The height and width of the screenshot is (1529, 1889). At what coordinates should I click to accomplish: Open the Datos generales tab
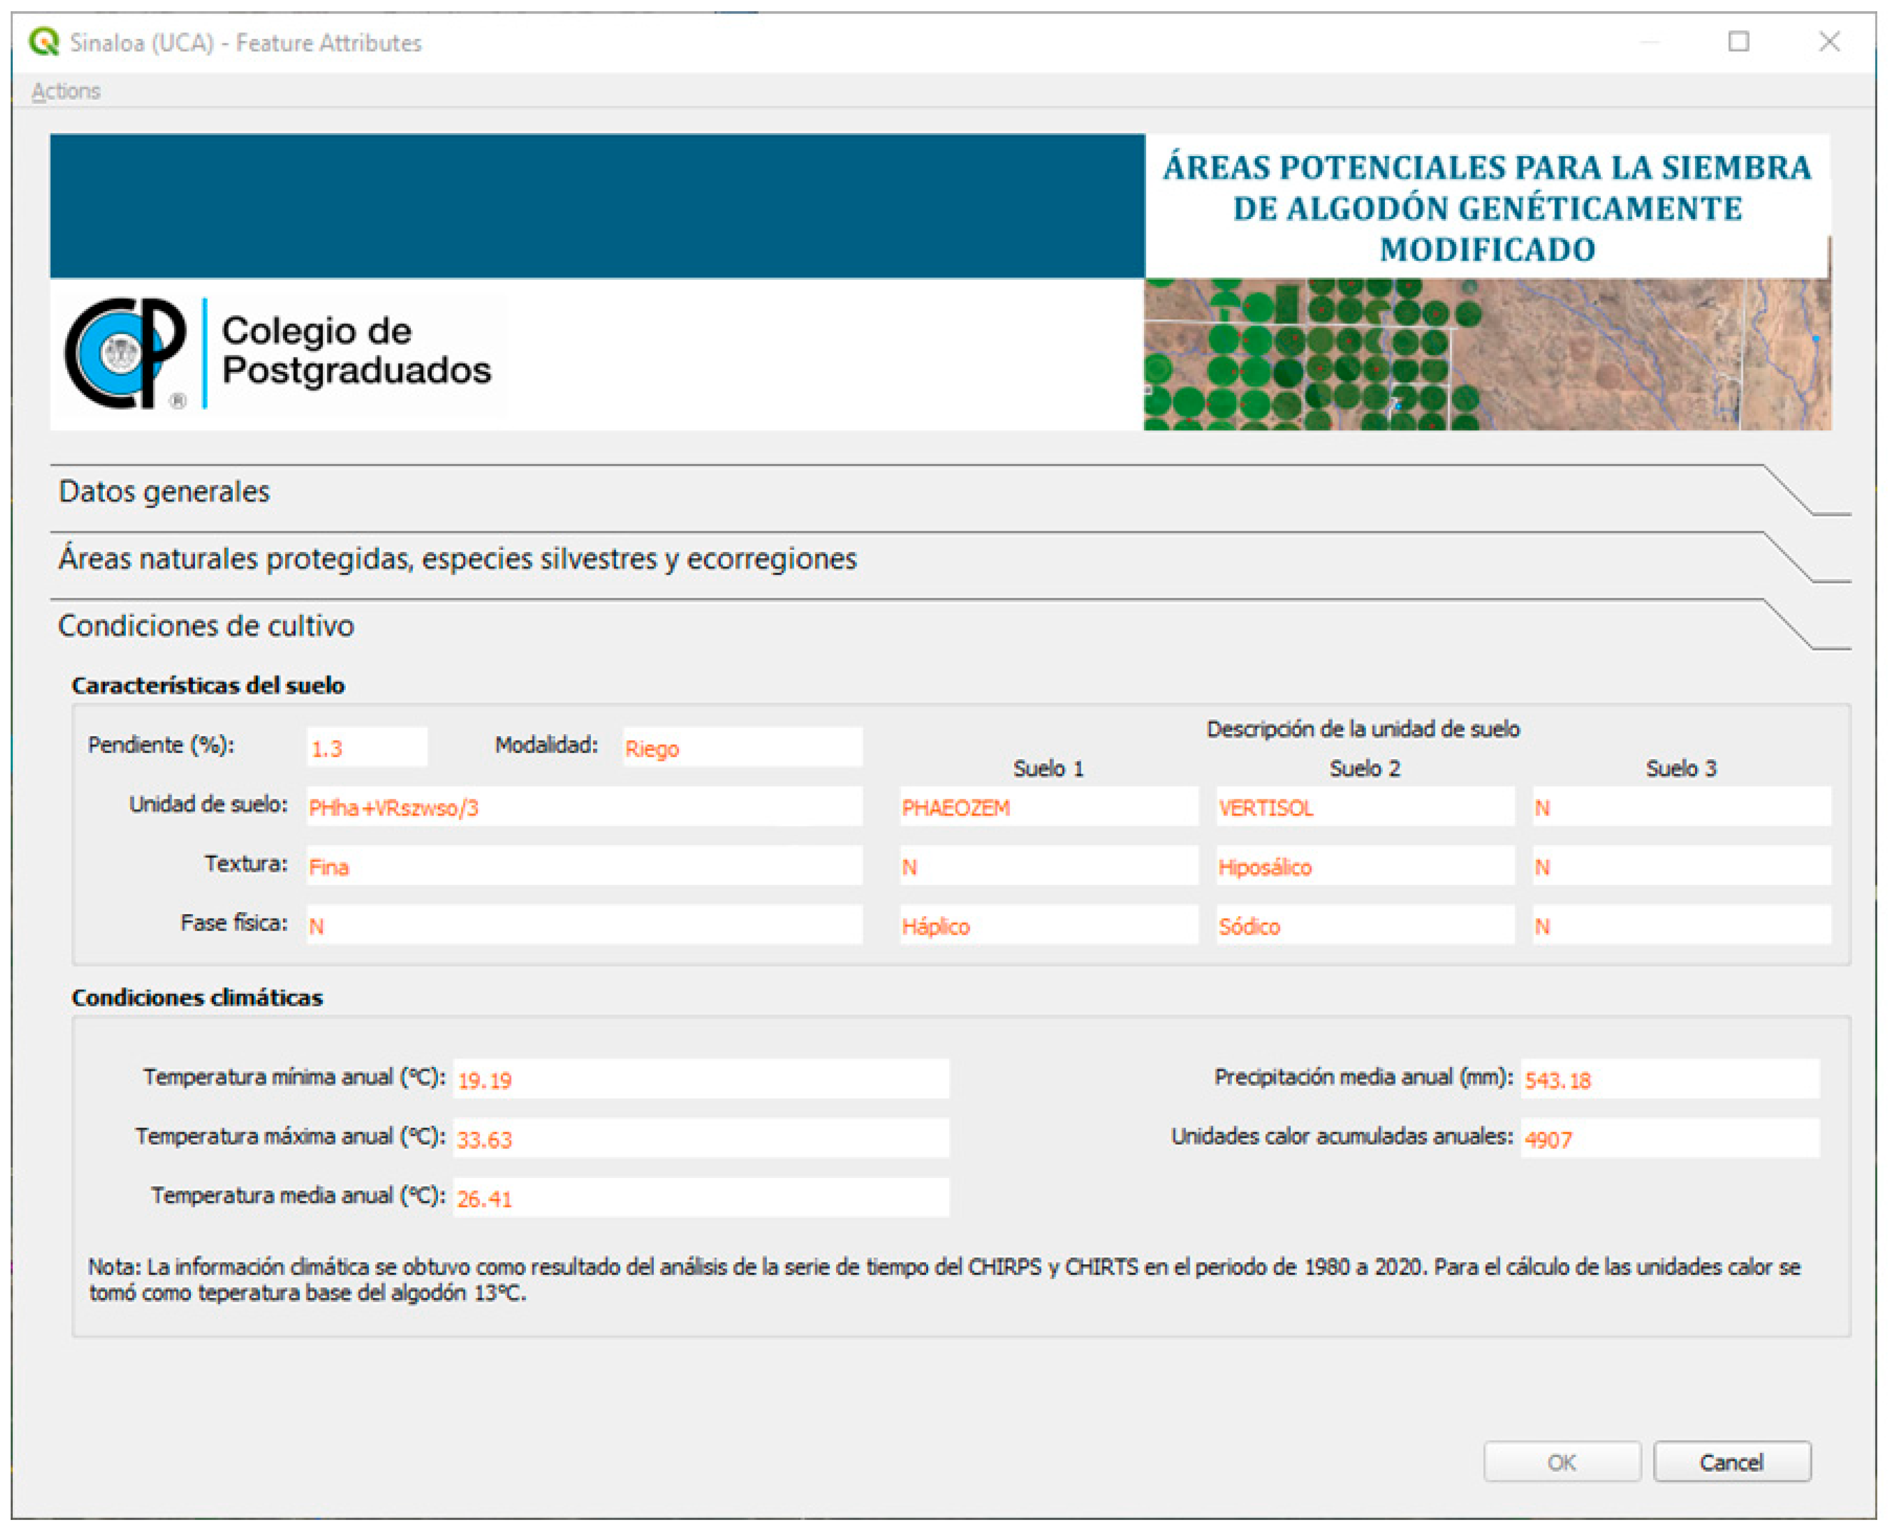[164, 491]
